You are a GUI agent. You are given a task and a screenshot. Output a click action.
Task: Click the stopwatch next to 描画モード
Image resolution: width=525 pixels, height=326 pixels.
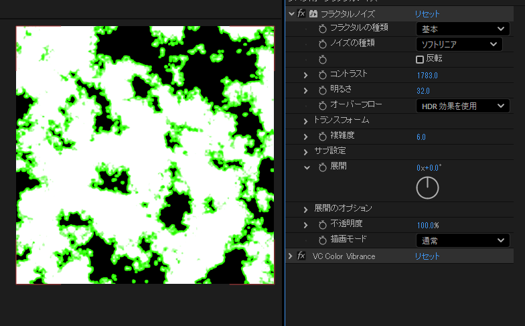point(322,240)
